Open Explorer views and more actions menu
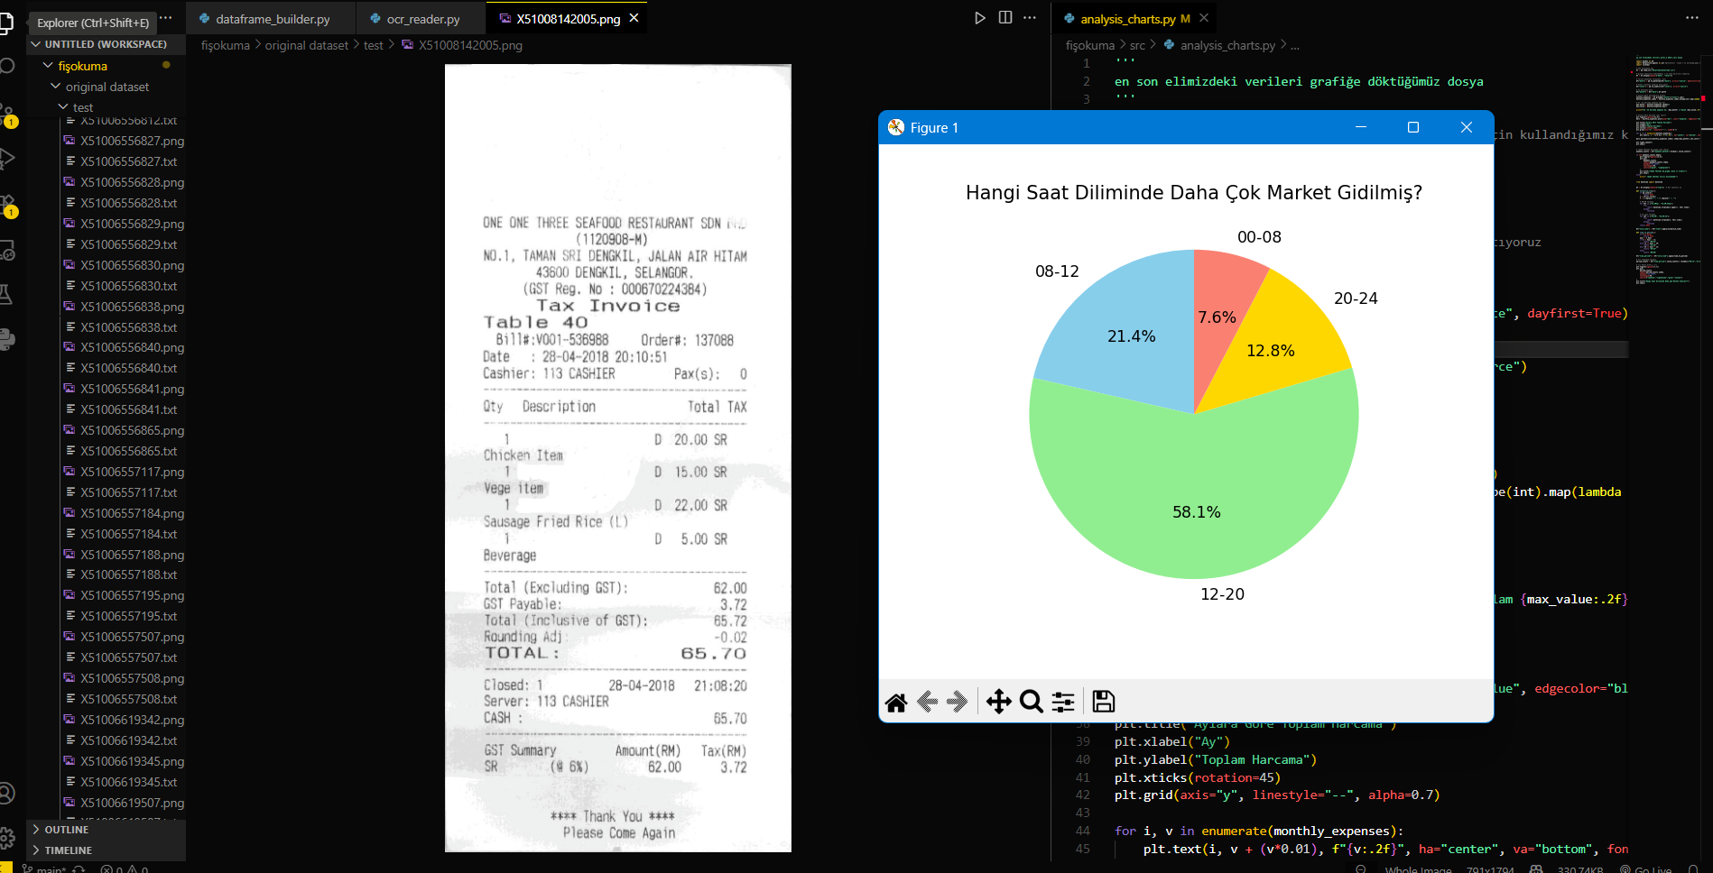The image size is (1713, 873). (165, 18)
